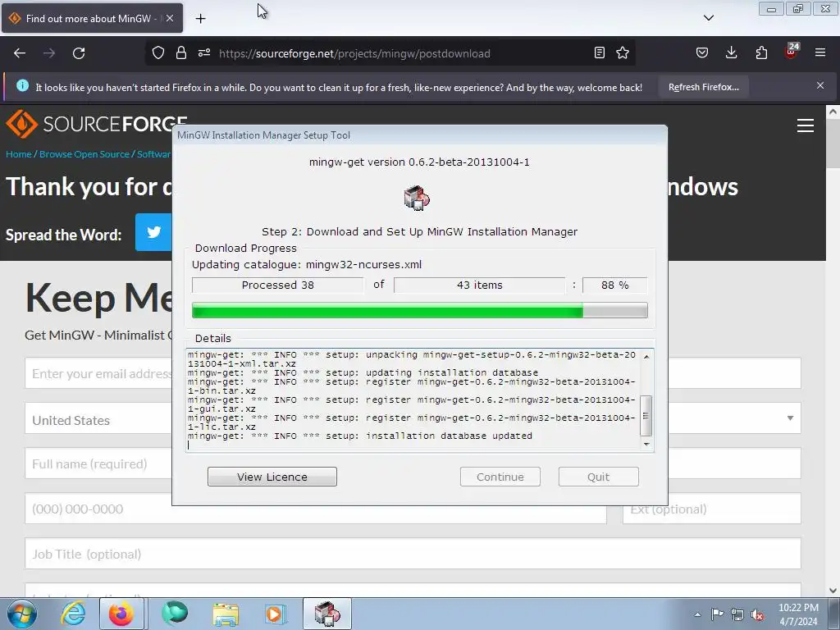Image resolution: width=840 pixels, height=630 pixels.
Task: Click the Firefox forward arrow
Action: (49, 53)
